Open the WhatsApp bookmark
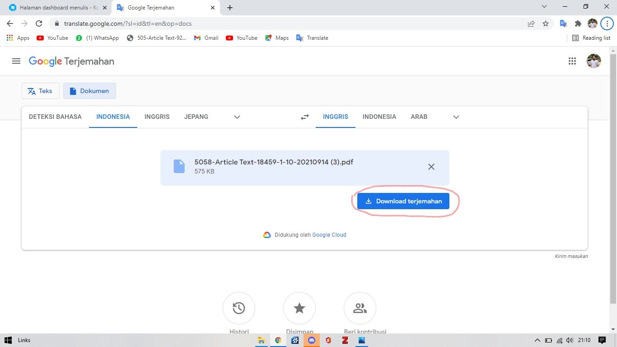This screenshot has height=347, width=617. (x=97, y=38)
